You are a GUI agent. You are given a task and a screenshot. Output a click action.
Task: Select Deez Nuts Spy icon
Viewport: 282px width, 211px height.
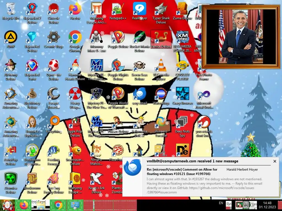(x=182, y=126)
